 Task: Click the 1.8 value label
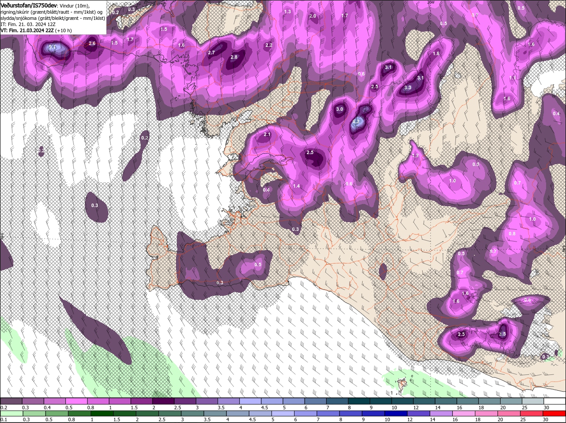point(436,53)
